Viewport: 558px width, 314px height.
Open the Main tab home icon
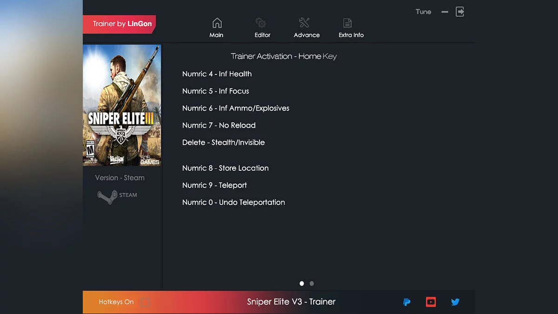click(x=217, y=23)
